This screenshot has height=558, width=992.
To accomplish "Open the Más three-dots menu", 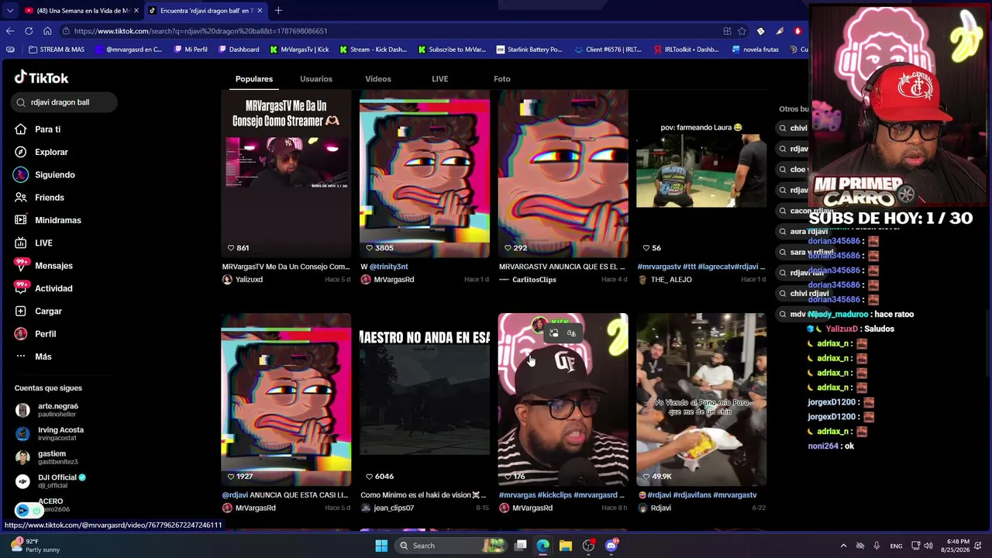I will [21, 356].
